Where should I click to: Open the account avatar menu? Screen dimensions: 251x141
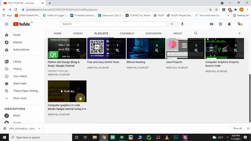pos(240,24)
